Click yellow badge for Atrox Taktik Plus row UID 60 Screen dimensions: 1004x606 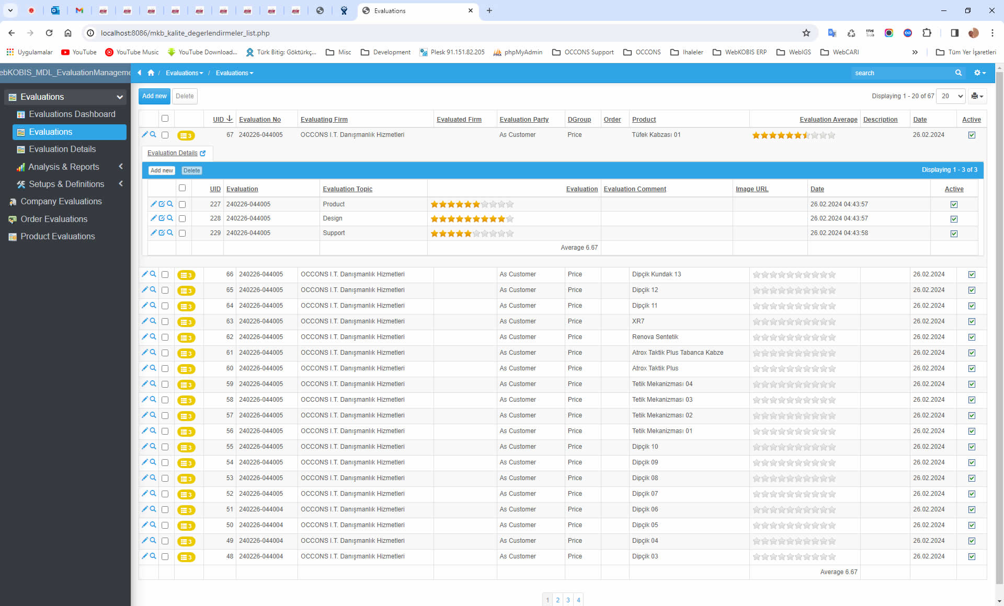[186, 369]
